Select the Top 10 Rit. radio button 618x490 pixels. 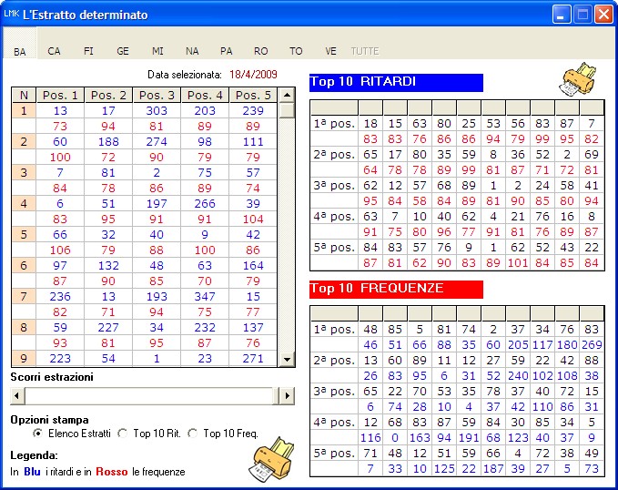pyautogui.click(x=123, y=434)
